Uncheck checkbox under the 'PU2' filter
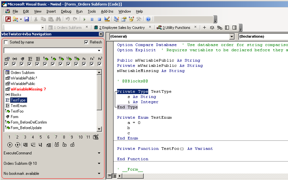 (x=100, y=64)
